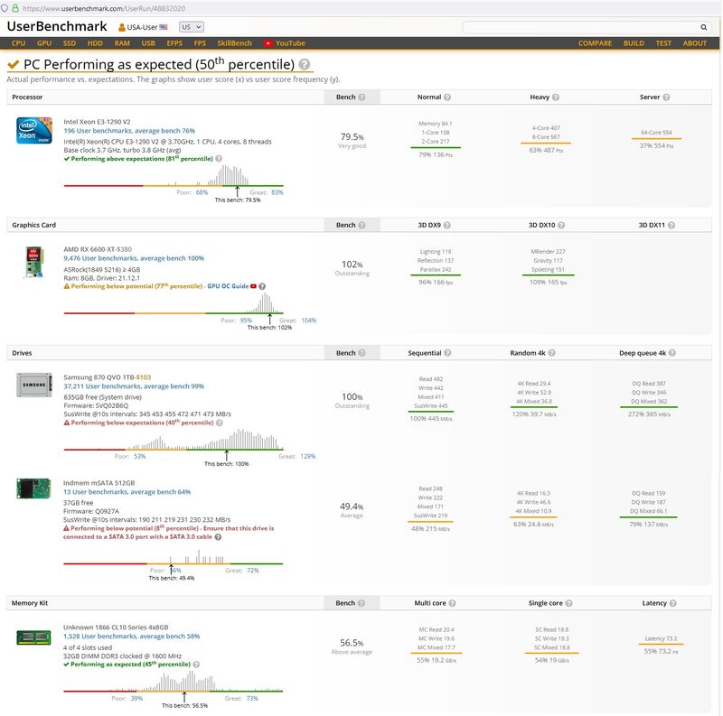
Task: Open the USB menu item
Action: pyautogui.click(x=148, y=43)
